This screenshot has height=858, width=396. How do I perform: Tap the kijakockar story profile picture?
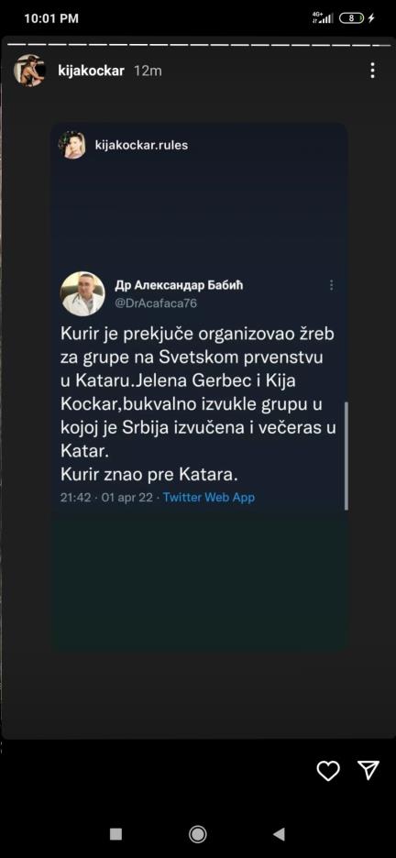pyautogui.click(x=29, y=70)
